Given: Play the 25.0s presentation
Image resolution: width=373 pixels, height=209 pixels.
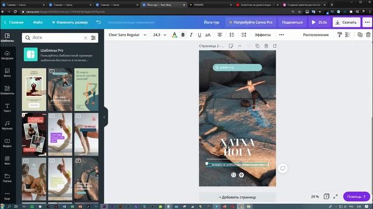Looking at the screenshot, I should (x=319, y=22).
